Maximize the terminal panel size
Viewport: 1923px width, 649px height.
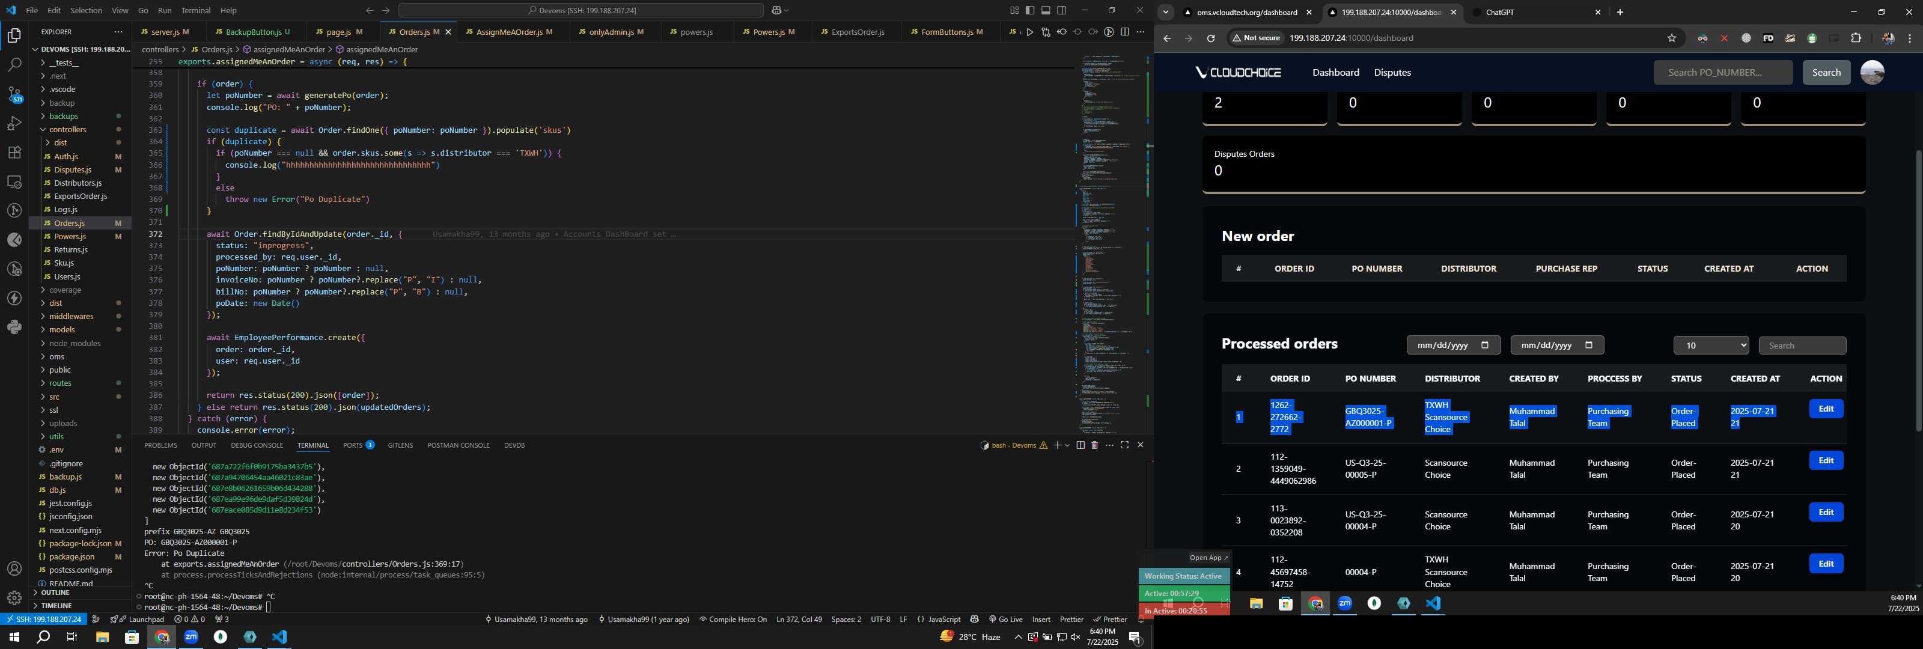(x=1125, y=445)
